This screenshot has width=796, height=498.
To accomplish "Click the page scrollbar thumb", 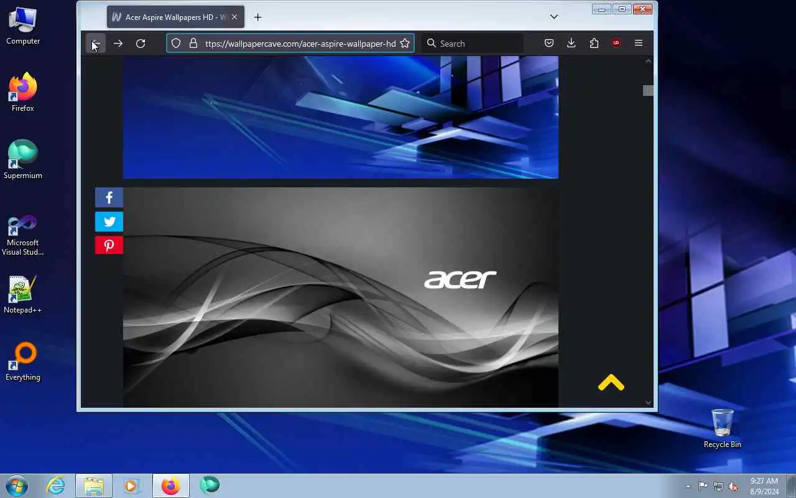I will point(648,90).
